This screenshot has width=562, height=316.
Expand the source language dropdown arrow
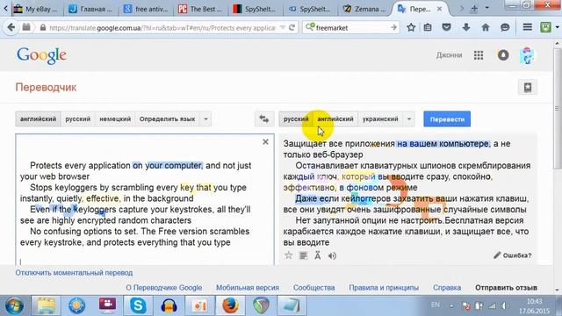205,119
